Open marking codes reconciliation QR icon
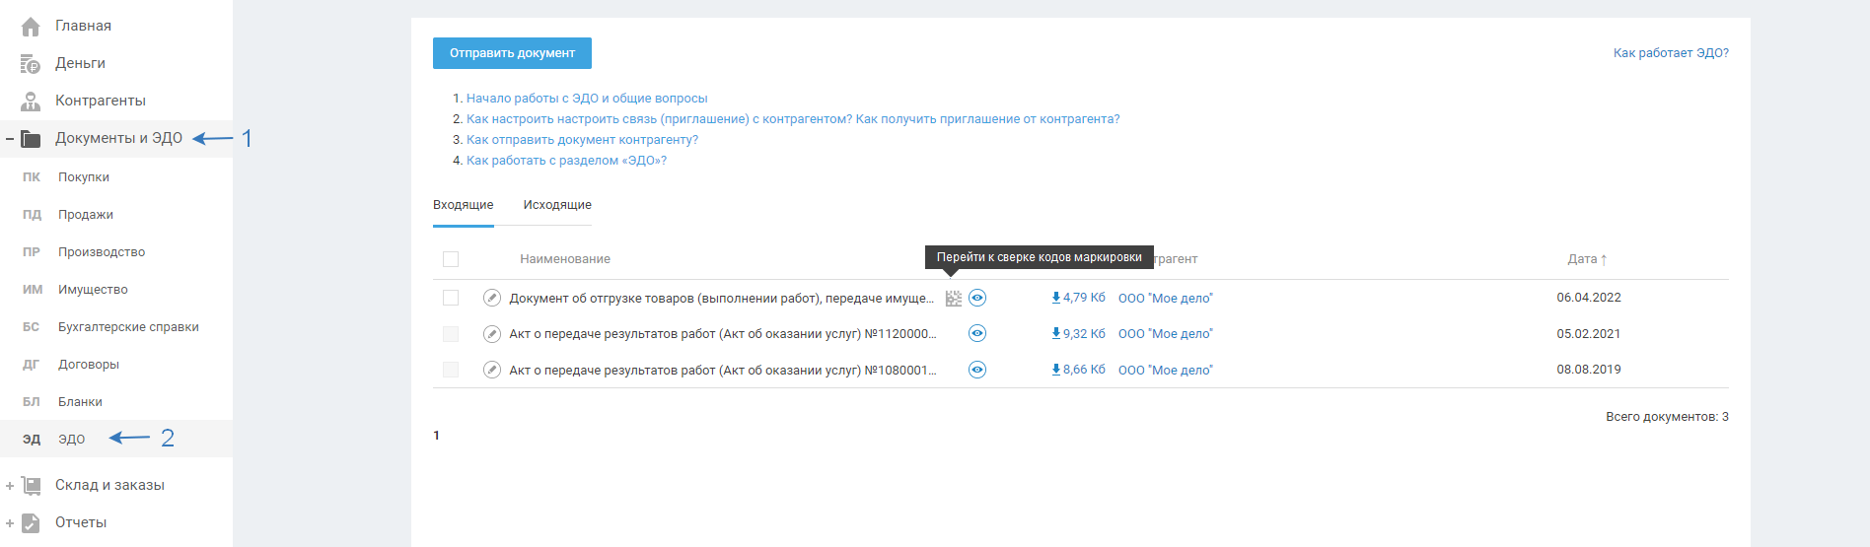The height and width of the screenshot is (547, 1870). [953, 298]
